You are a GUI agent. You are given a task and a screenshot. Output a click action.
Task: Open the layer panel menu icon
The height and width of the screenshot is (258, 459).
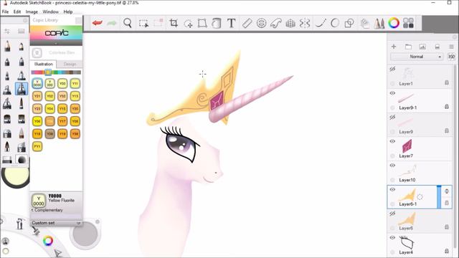click(451, 47)
